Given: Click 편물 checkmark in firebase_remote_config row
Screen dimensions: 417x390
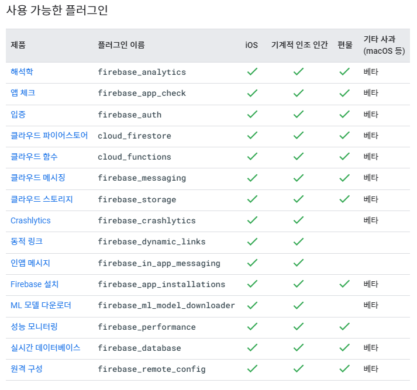Looking at the screenshot, I should 344,368.
